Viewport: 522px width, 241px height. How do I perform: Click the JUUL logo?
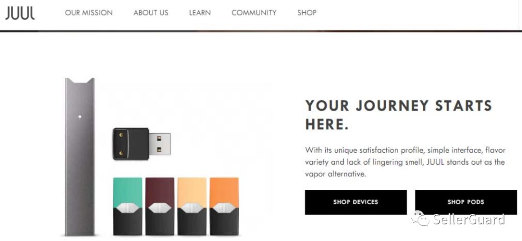20,13
